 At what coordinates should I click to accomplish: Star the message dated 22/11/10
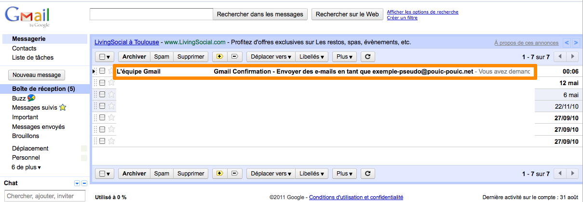(111, 106)
